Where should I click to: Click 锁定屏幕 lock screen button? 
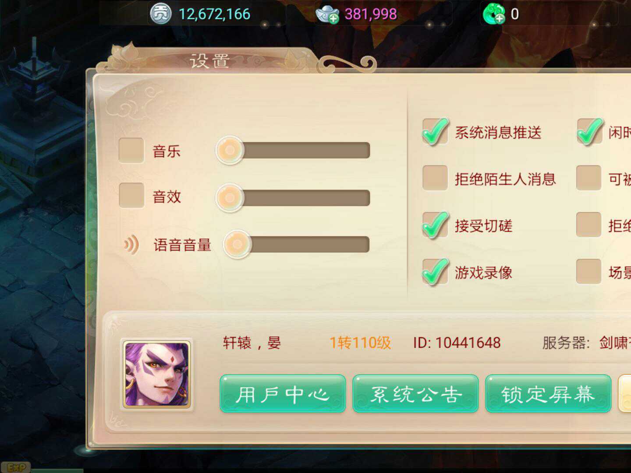coord(548,394)
